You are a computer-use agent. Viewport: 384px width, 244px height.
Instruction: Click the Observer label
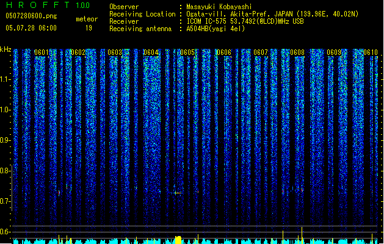124,7
